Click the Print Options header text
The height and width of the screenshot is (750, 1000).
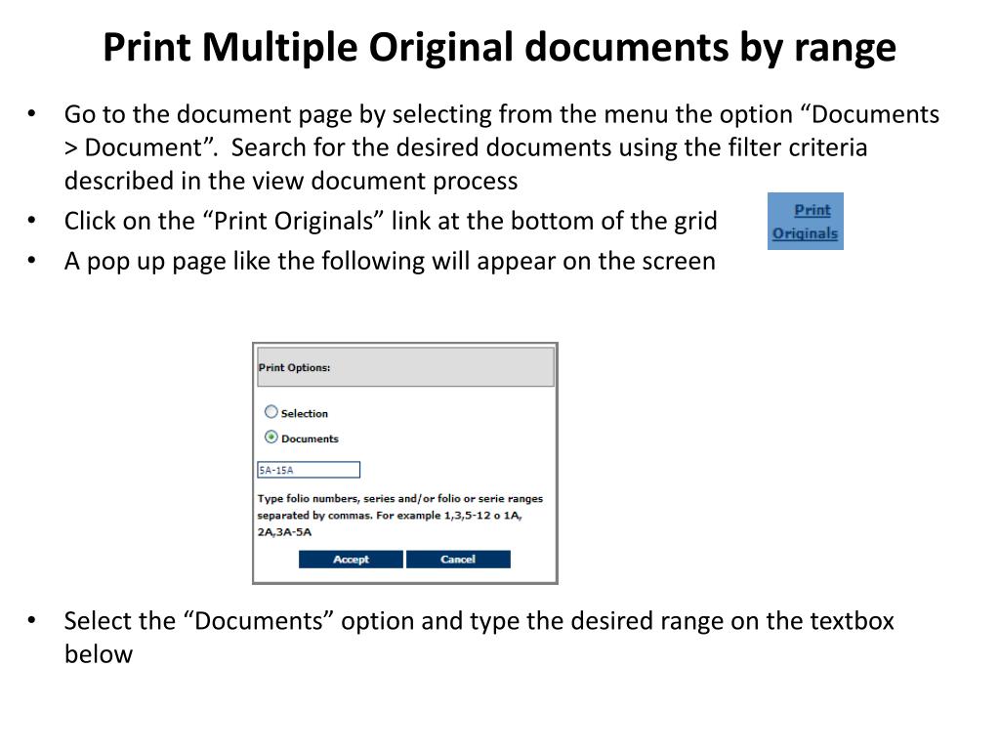[294, 367]
